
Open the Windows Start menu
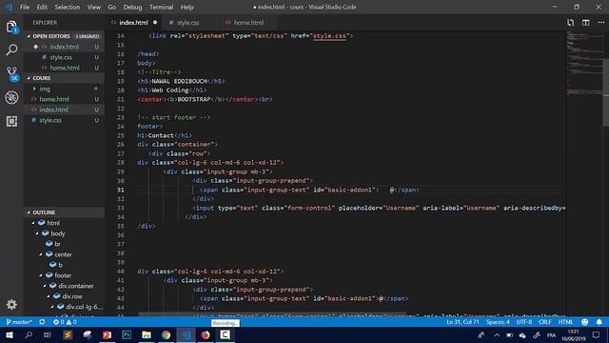click(x=10, y=334)
